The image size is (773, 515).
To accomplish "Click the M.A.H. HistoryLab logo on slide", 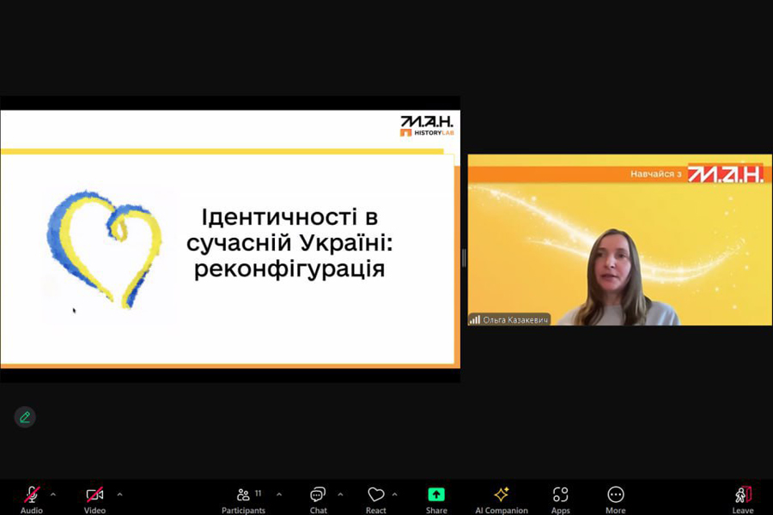I will pyautogui.click(x=427, y=125).
